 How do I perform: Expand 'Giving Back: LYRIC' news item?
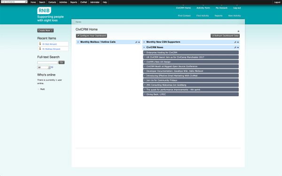pyautogui.click(x=191, y=94)
